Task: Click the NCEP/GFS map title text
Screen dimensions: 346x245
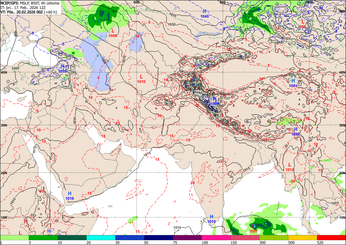Action: tap(30, 3)
